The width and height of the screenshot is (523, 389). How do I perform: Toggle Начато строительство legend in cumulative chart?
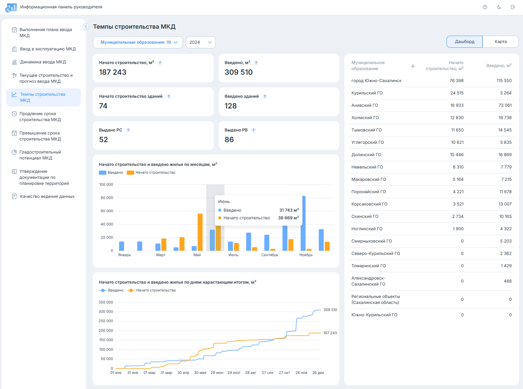[152, 290]
